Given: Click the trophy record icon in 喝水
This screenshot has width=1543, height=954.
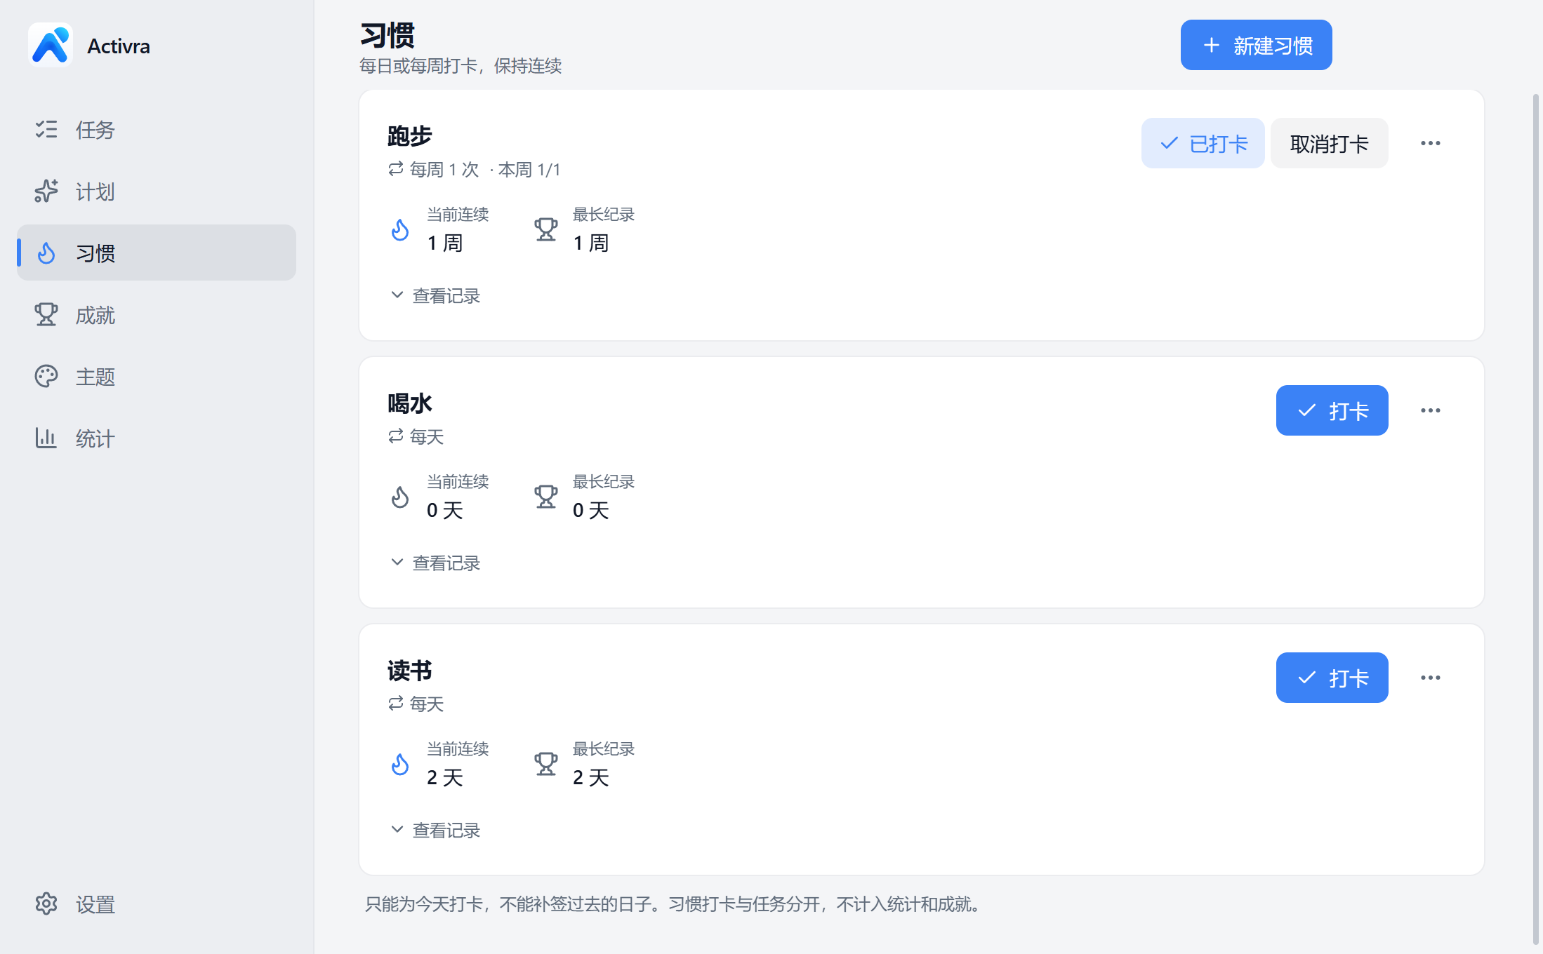Looking at the screenshot, I should [545, 497].
